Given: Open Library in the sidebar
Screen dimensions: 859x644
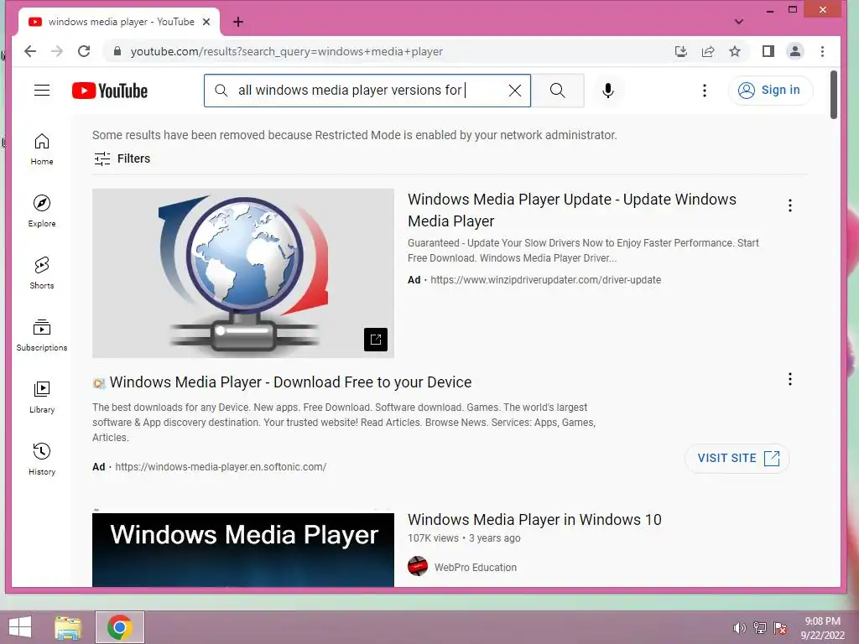Looking at the screenshot, I should [42, 397].
